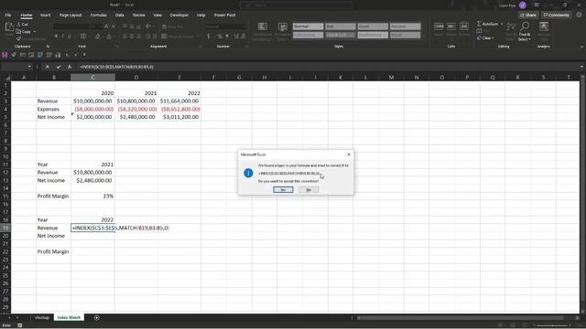
Task: Open the Name Box dropdown arrow
Action: point(29,67)
